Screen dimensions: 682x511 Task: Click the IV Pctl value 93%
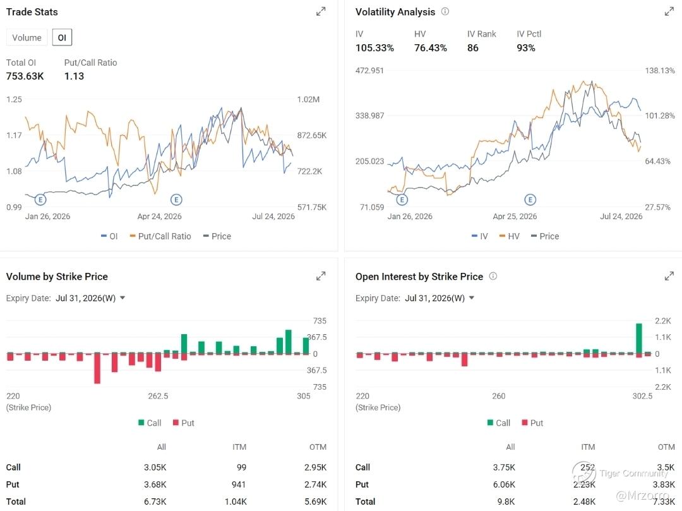tap(526, 48)
